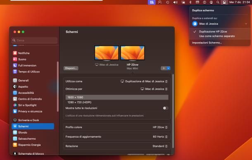The height and width of the screenshot is (160, 252).
Task: Open Suono in the sidebar
Action: click(x=33, y=60)
